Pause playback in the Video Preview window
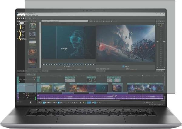 [125, 66]
